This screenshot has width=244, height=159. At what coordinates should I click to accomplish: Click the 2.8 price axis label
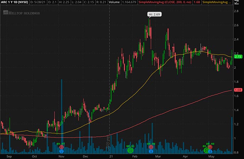(236, 11)
